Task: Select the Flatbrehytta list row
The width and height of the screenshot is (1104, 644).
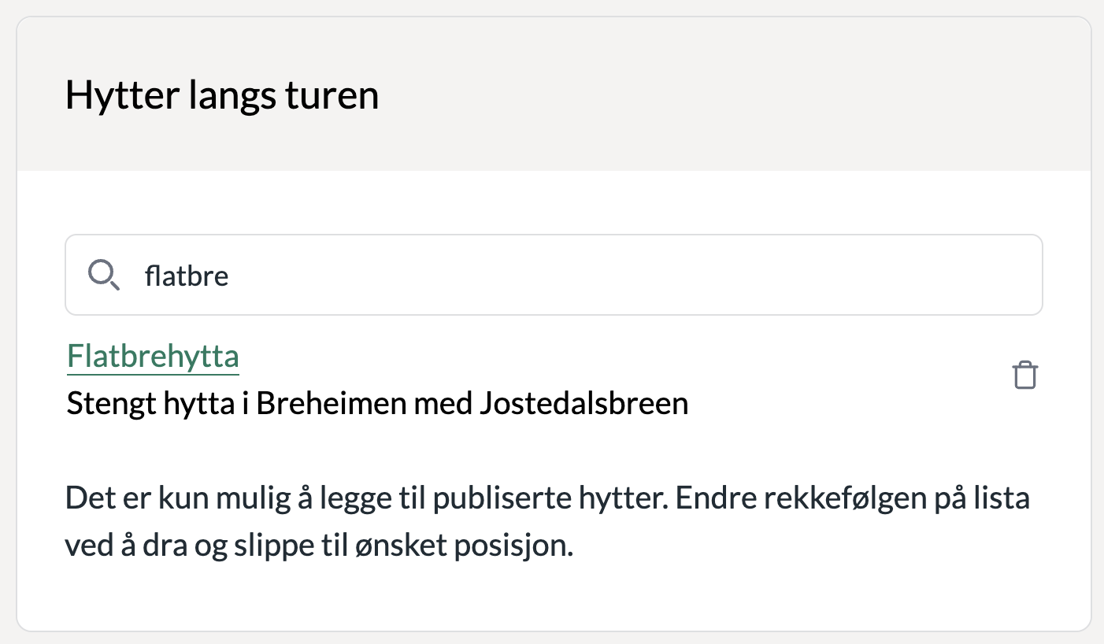Action: pos(554,380)
